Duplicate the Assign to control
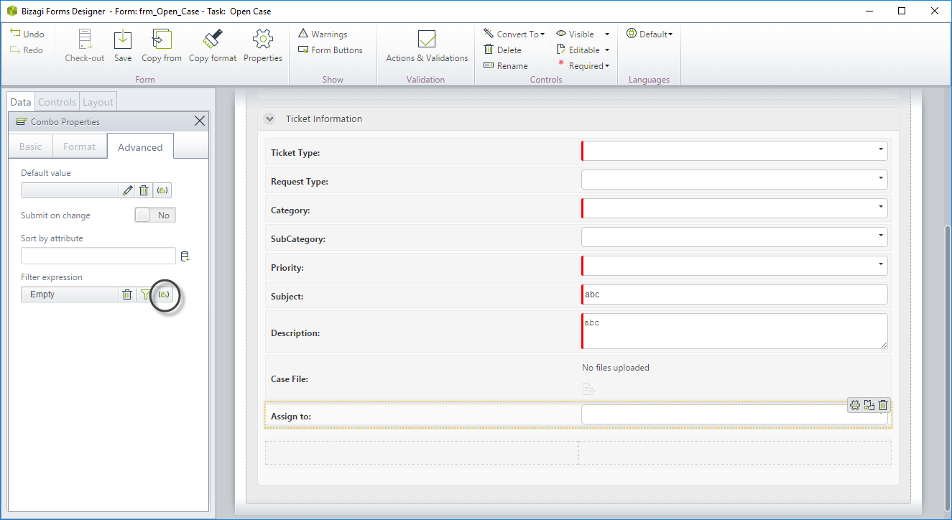 (869, 405)
